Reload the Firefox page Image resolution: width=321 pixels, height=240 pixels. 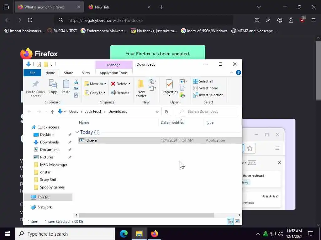click(x=30, y=20)
